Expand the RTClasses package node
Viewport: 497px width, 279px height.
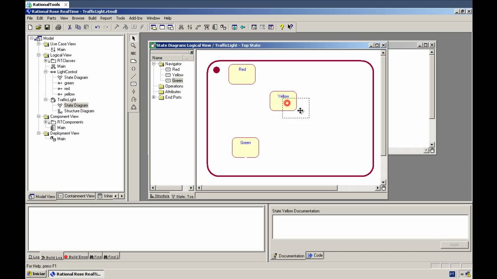(x=45, y=61)
